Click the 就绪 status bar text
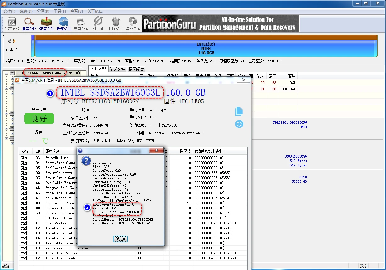The width and height of the screenshot is (386, 270). coord(5,266)
